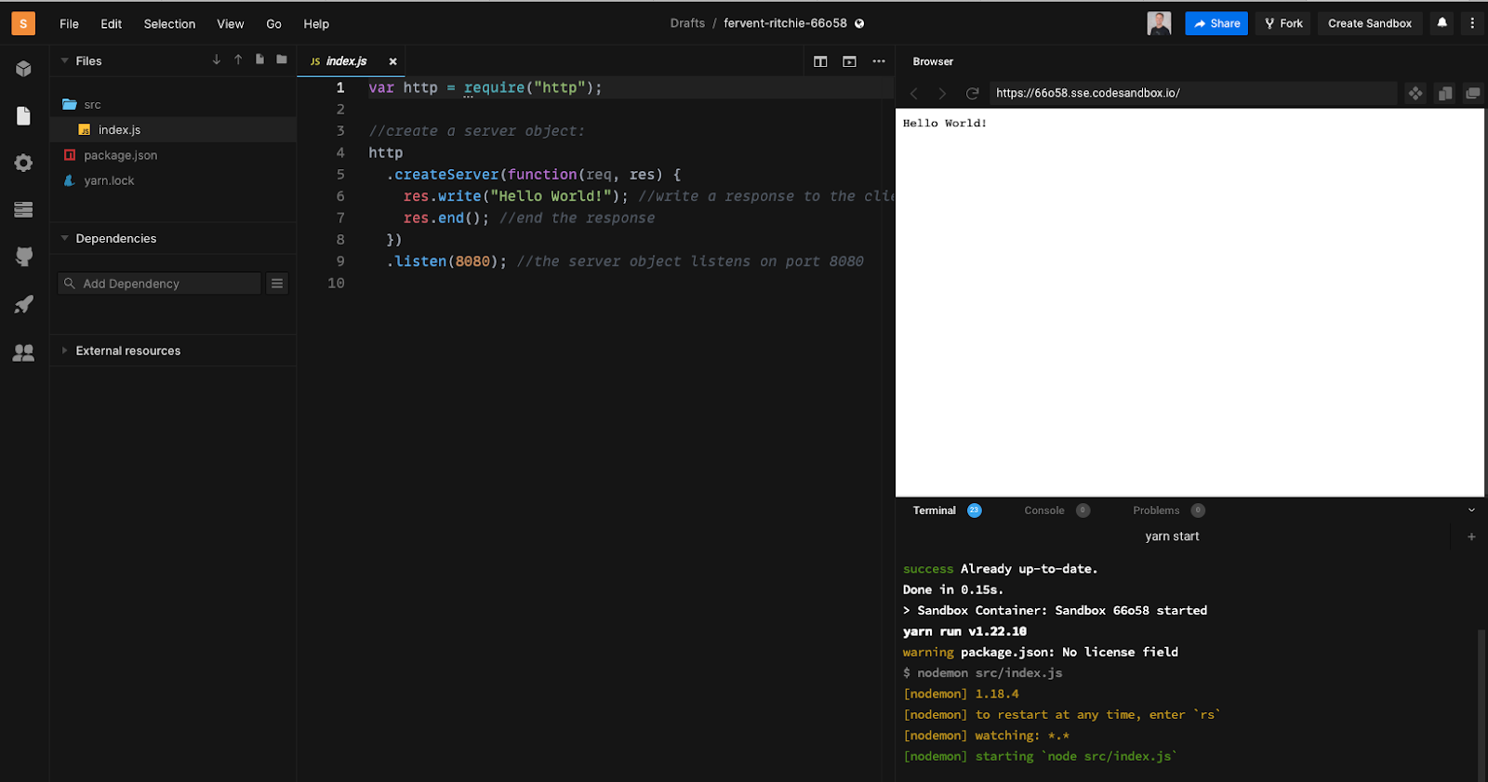The width and height of the screenshot is (1488, 782).
Task: Open Configuration Files gear in sidebar
Action: (23, 163)
